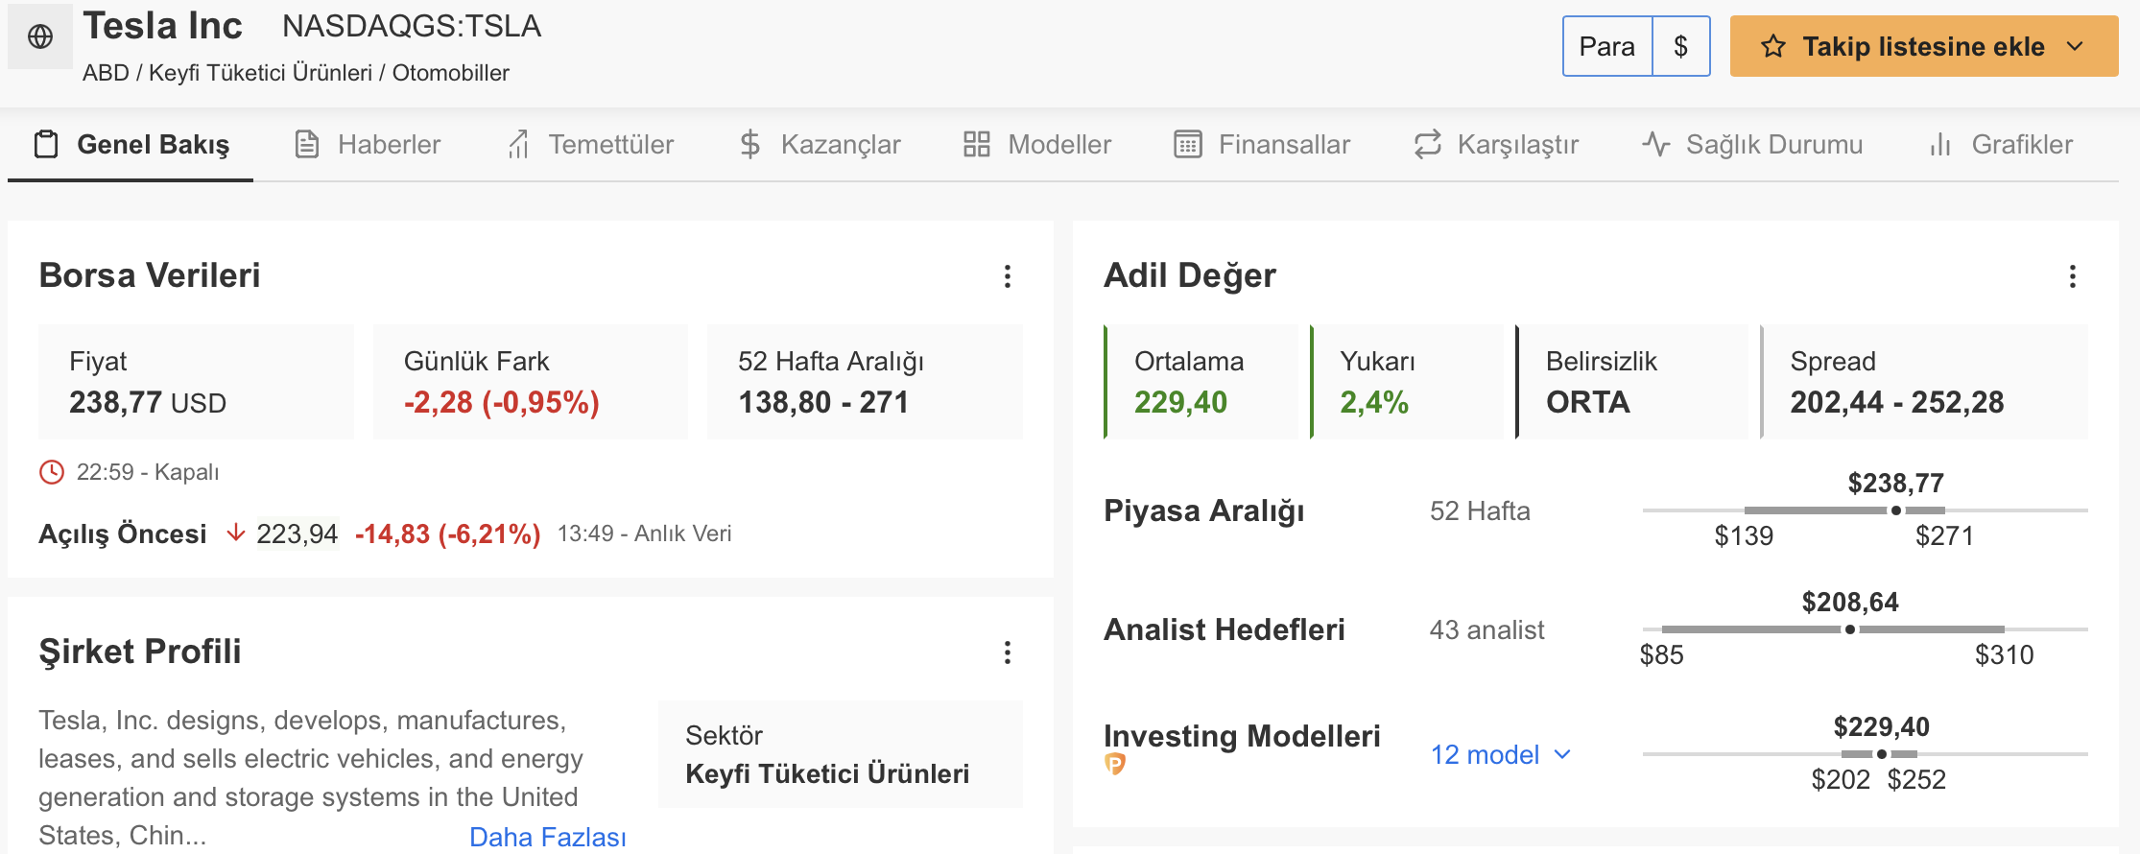Click the pre-market price 223,94
Screen dimensions: 2140x854
click(297, 534)
